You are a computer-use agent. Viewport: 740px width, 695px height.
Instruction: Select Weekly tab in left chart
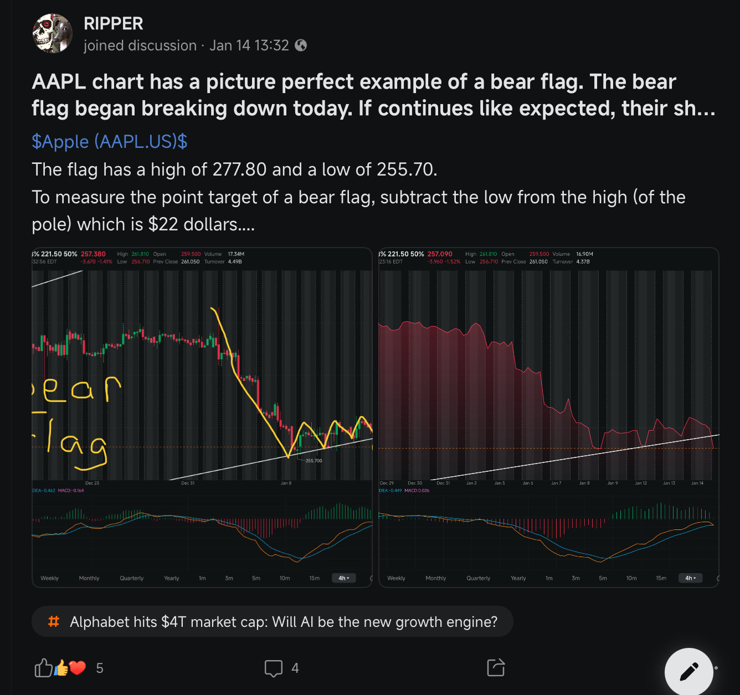pos(49,578)
